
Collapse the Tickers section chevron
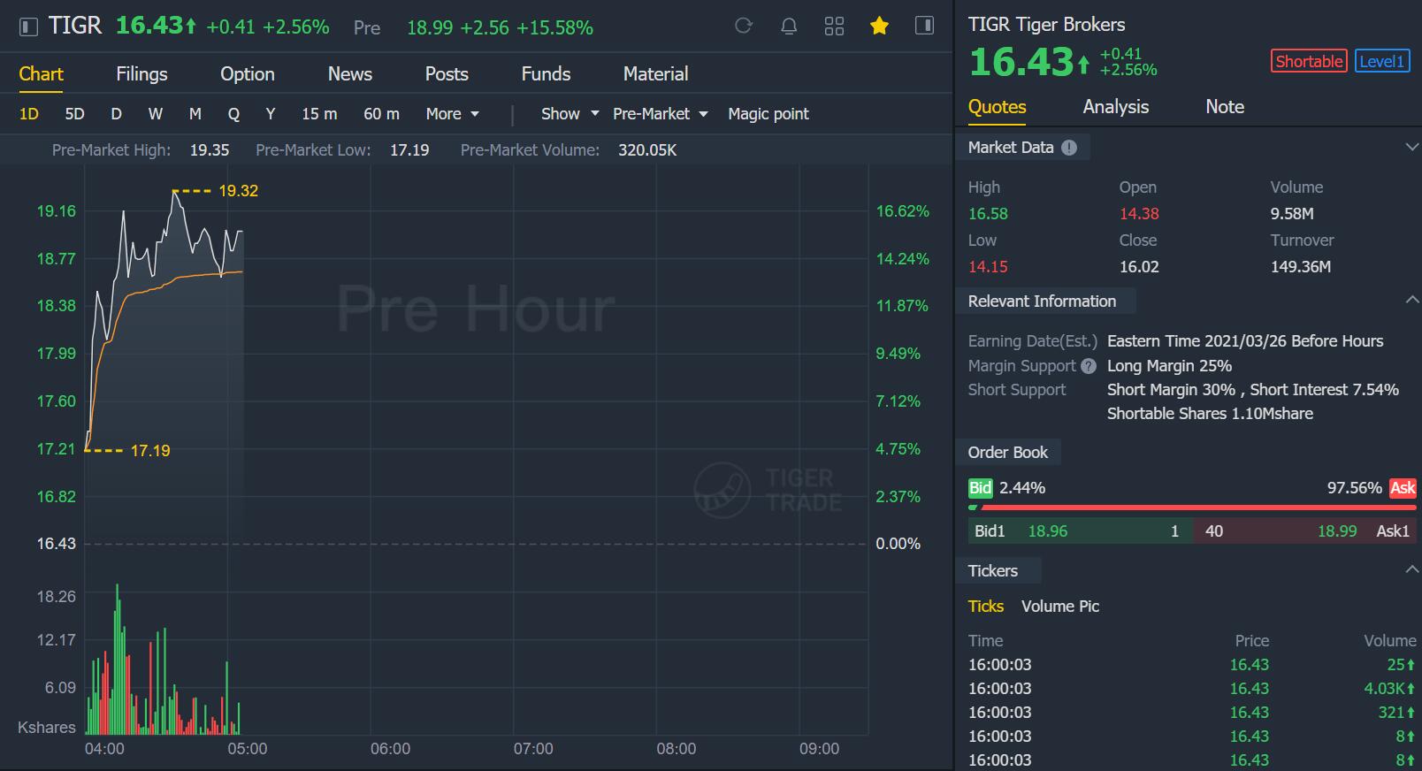[1411, 570]
